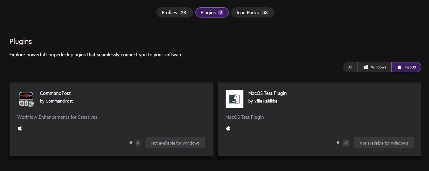The height and width of the screenshot is (171, 429).
Task: Click the MacOS Test Plugin Finder icon
Action: click(x=235, y=99)
